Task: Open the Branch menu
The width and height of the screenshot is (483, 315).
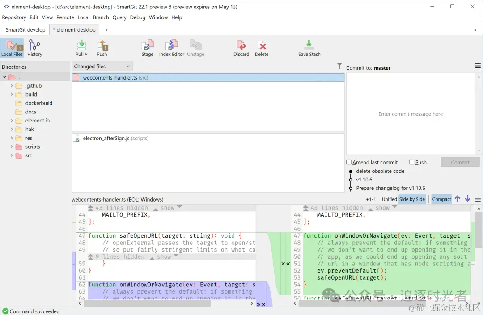Action: (x=101, y=17)
